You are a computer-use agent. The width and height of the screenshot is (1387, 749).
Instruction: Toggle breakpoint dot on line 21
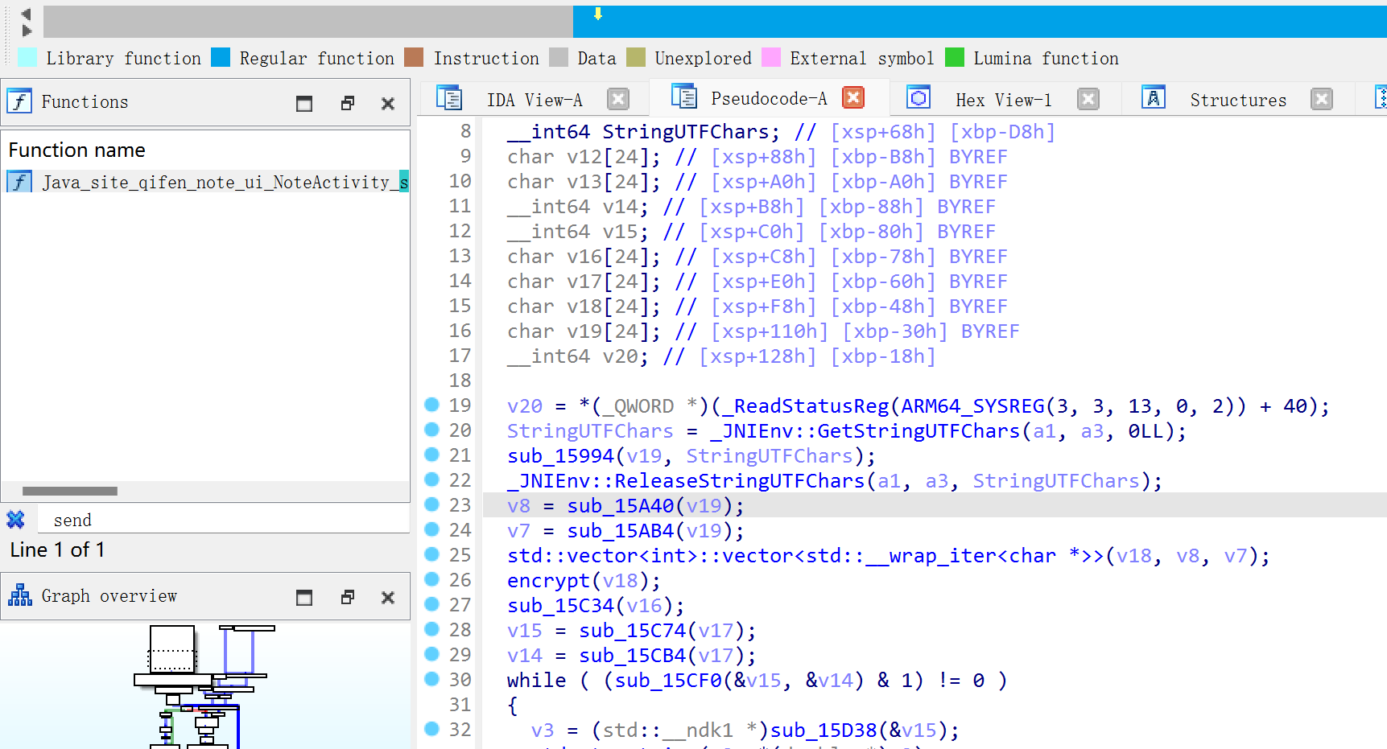point(432,455)
